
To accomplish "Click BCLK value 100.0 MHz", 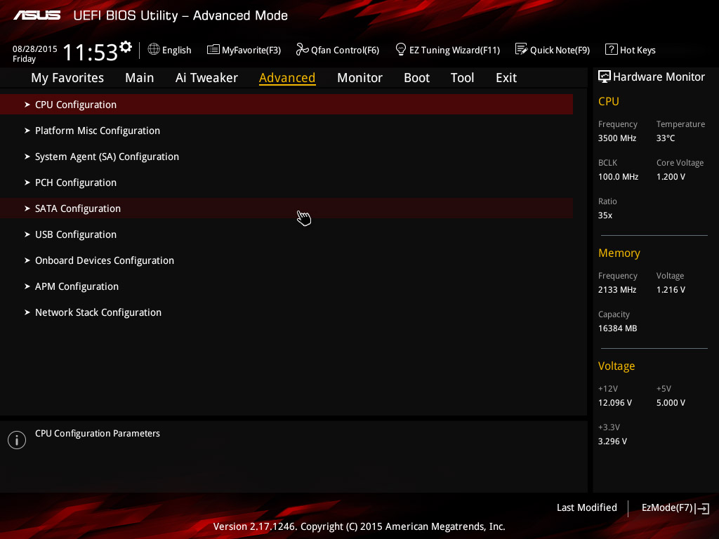I will (x=618, y=176).
